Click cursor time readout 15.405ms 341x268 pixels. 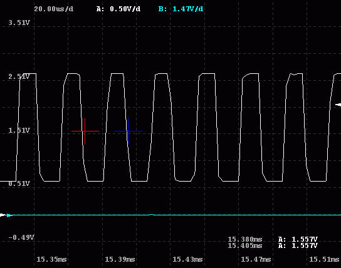point(245,245)
